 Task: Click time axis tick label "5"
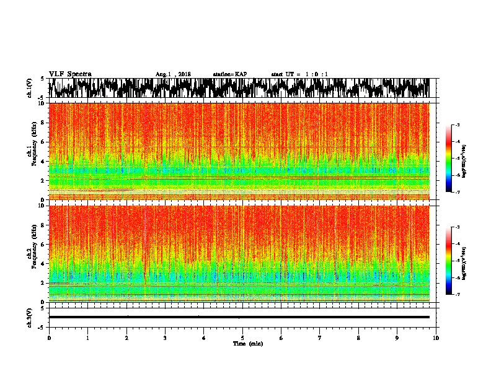[x=242, y=338]
